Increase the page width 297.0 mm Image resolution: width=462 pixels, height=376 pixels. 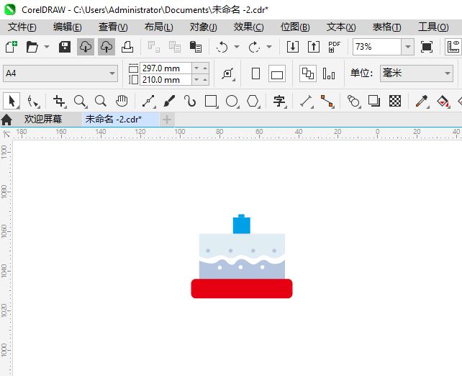pos(205,68)
